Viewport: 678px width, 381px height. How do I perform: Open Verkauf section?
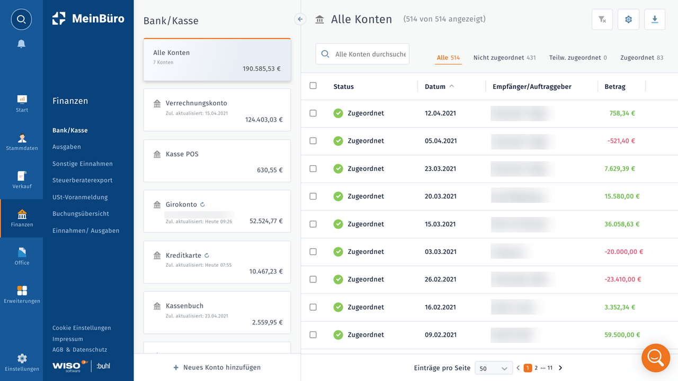coord(22,180)
